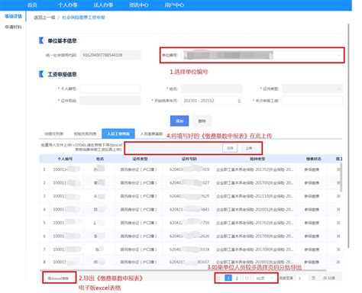
Task: Open the 开始结束年月 date range picker
Action: [x=212, y=101]
